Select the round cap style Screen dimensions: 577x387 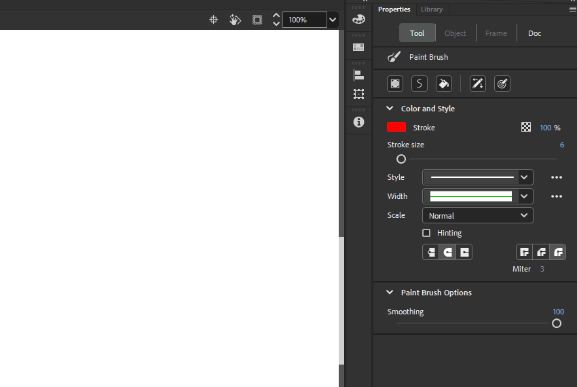[447, 253]
